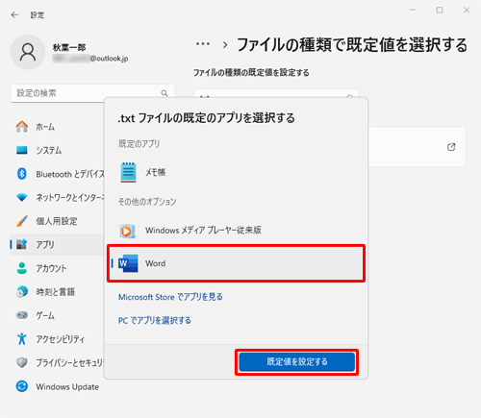Screen dimensions: 481x418
Task: Open システム settings category
Action: (57, 150)
